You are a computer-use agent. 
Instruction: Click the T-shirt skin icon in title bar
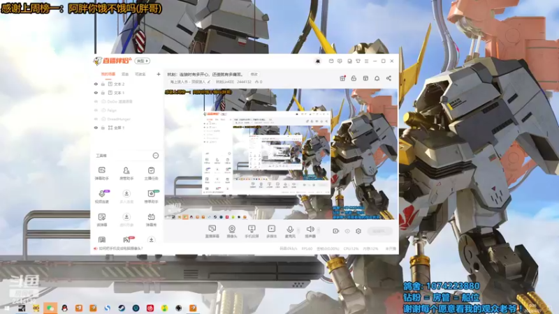click(x=358, y=61)
